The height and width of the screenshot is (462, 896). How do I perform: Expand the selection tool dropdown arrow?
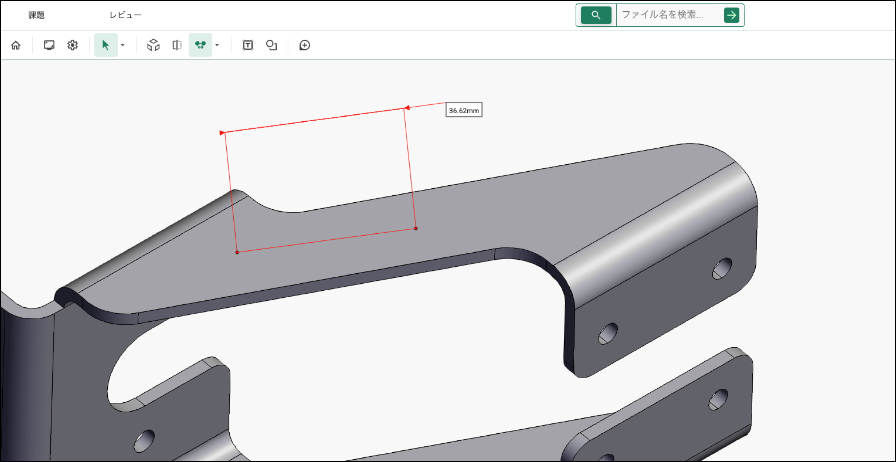(123, 45)
